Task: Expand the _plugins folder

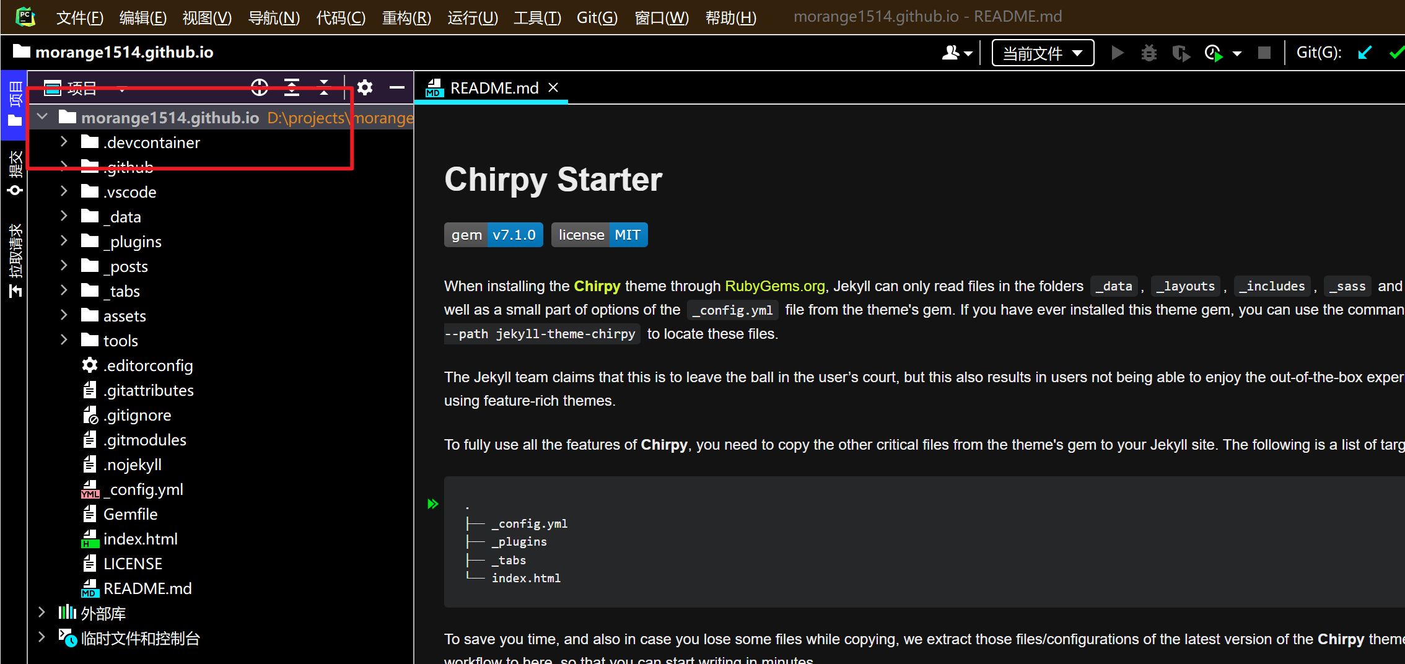Action: point(63,241)
